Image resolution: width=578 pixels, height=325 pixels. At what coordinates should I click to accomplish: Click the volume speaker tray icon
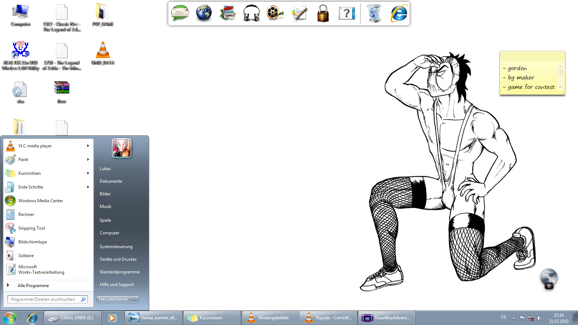pyautogui.click(x=539, y=318)
